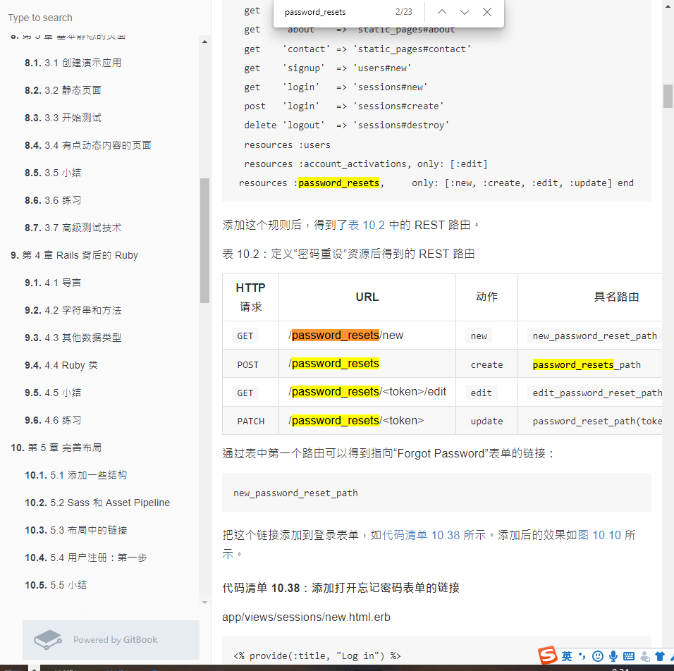
Task: Open section 9.5 4.5 小结
Action: pos(53,393)
